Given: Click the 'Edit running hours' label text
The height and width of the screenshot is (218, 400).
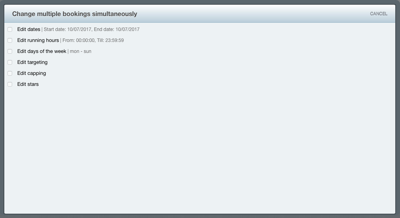Looking at the screenshot, I should (38, 40).
